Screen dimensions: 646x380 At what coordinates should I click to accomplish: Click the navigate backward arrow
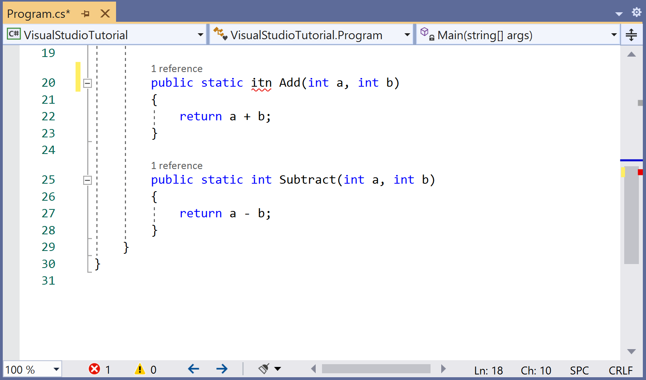coord(193,369)
